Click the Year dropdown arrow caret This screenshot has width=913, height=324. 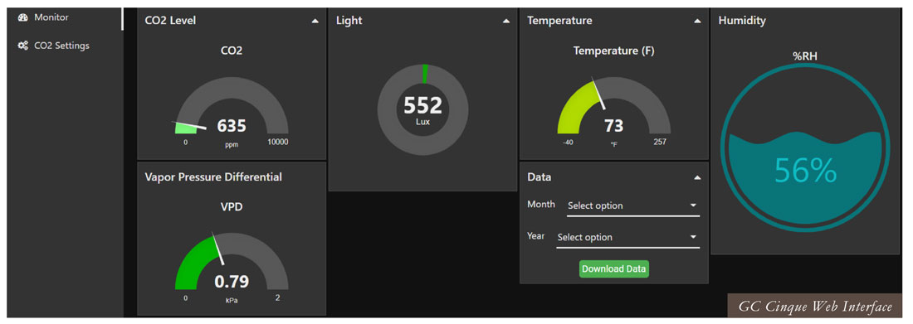(x=693, y=237)
